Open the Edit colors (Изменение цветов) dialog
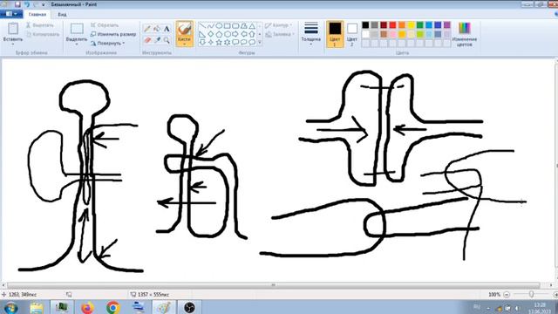The image size is (558, 314). (x=465, y=34)
